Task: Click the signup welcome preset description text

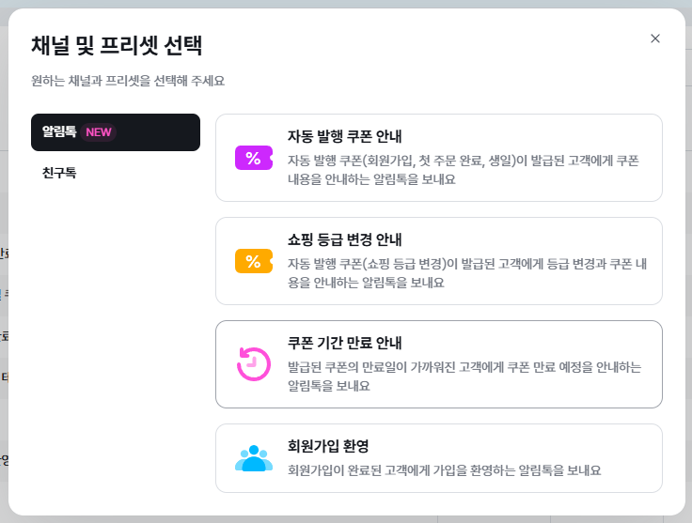Action: [x=444, y=469]
